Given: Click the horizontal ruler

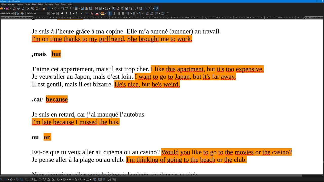Looking at the screenshot, I should (162, 18).
